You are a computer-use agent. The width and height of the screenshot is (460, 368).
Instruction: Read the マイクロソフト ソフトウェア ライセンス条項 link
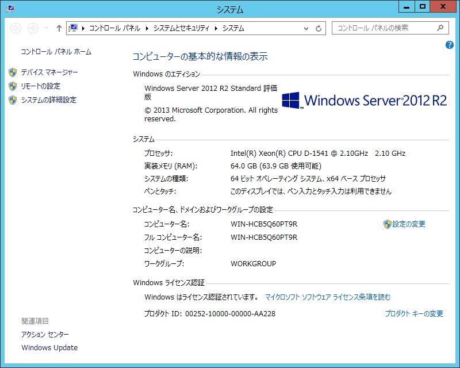click(327, 297)
